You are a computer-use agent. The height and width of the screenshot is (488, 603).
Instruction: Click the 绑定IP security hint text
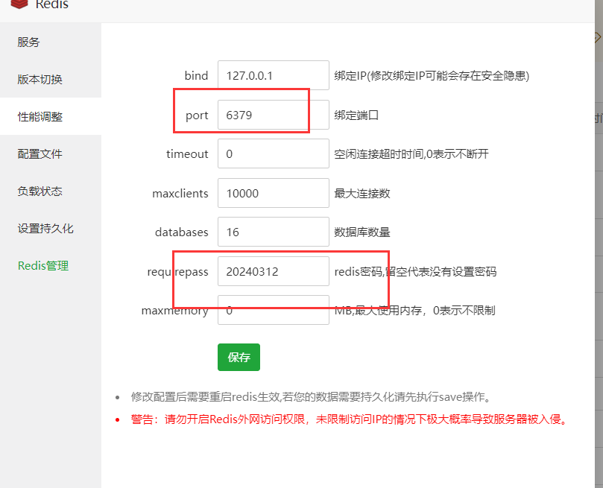click(x=432, y=76)
